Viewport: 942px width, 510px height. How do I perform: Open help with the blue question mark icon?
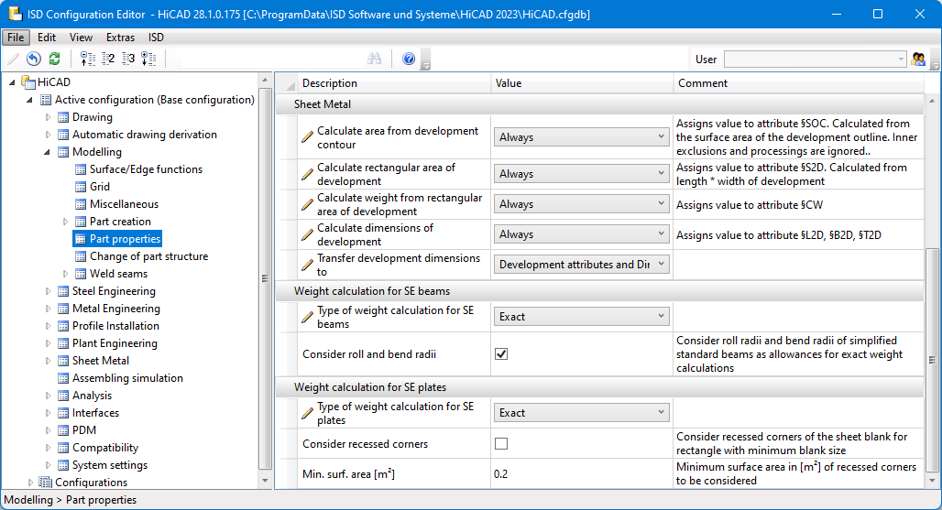409,59
